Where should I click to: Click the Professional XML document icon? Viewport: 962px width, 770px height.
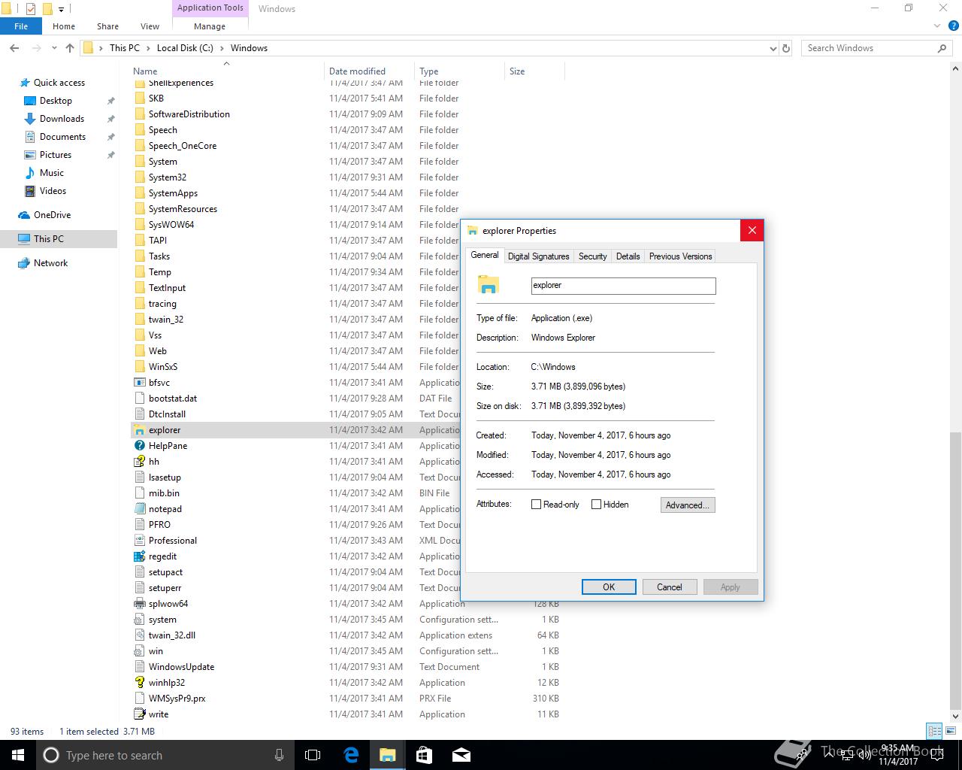pyautogui.click(x=139, y=541)
